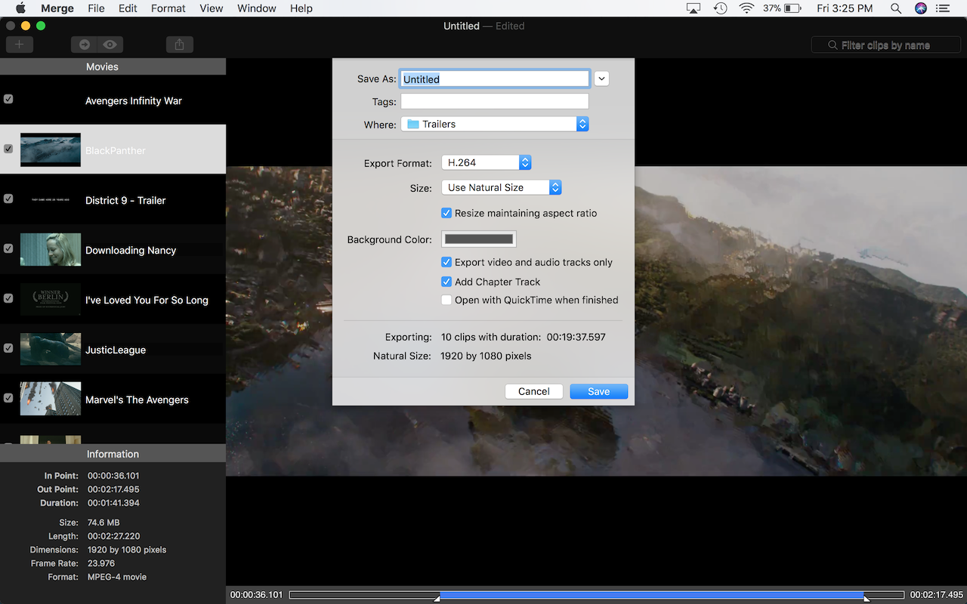Click the Movies list header
Screen dimensions: 967x604
[113, 66]
